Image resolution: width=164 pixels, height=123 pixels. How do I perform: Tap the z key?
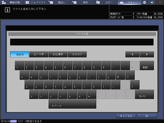pos(34,94)
